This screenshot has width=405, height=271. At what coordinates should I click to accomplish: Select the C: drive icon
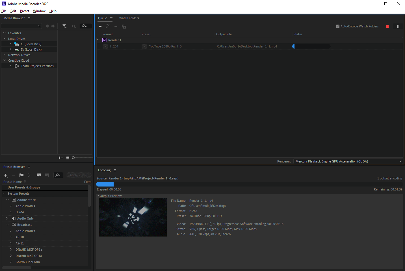(17, 44)
